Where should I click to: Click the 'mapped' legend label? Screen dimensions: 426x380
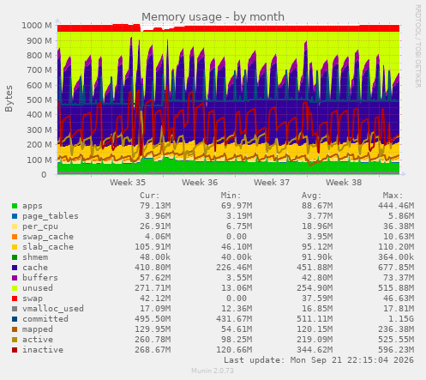pyautogui.click(x=38, y=329)
